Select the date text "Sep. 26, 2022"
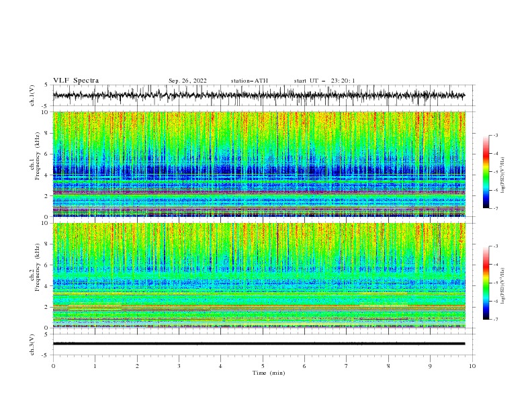This screenshot has width=532, height=411. [187, 81]
